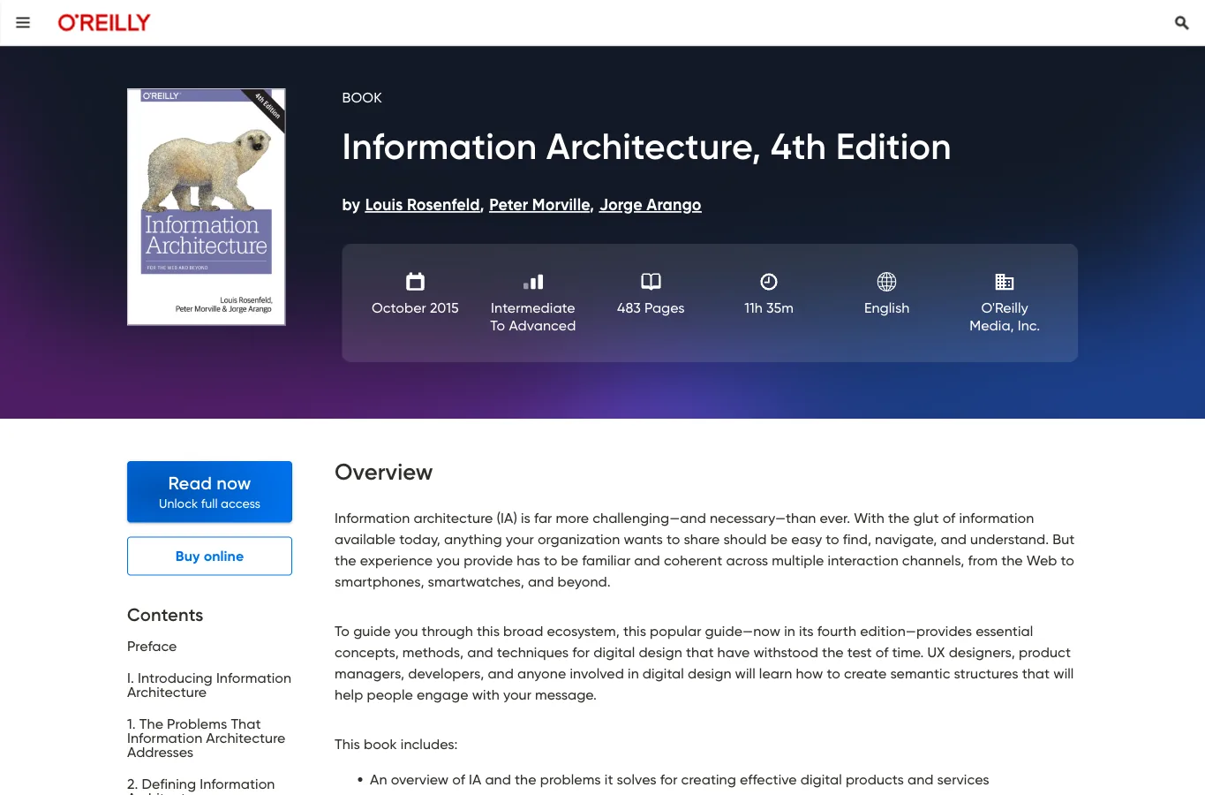Viewport: 1205px width, 795px height.
Task: Open the hamburger navigation menu
Action: tap(23, 23)
